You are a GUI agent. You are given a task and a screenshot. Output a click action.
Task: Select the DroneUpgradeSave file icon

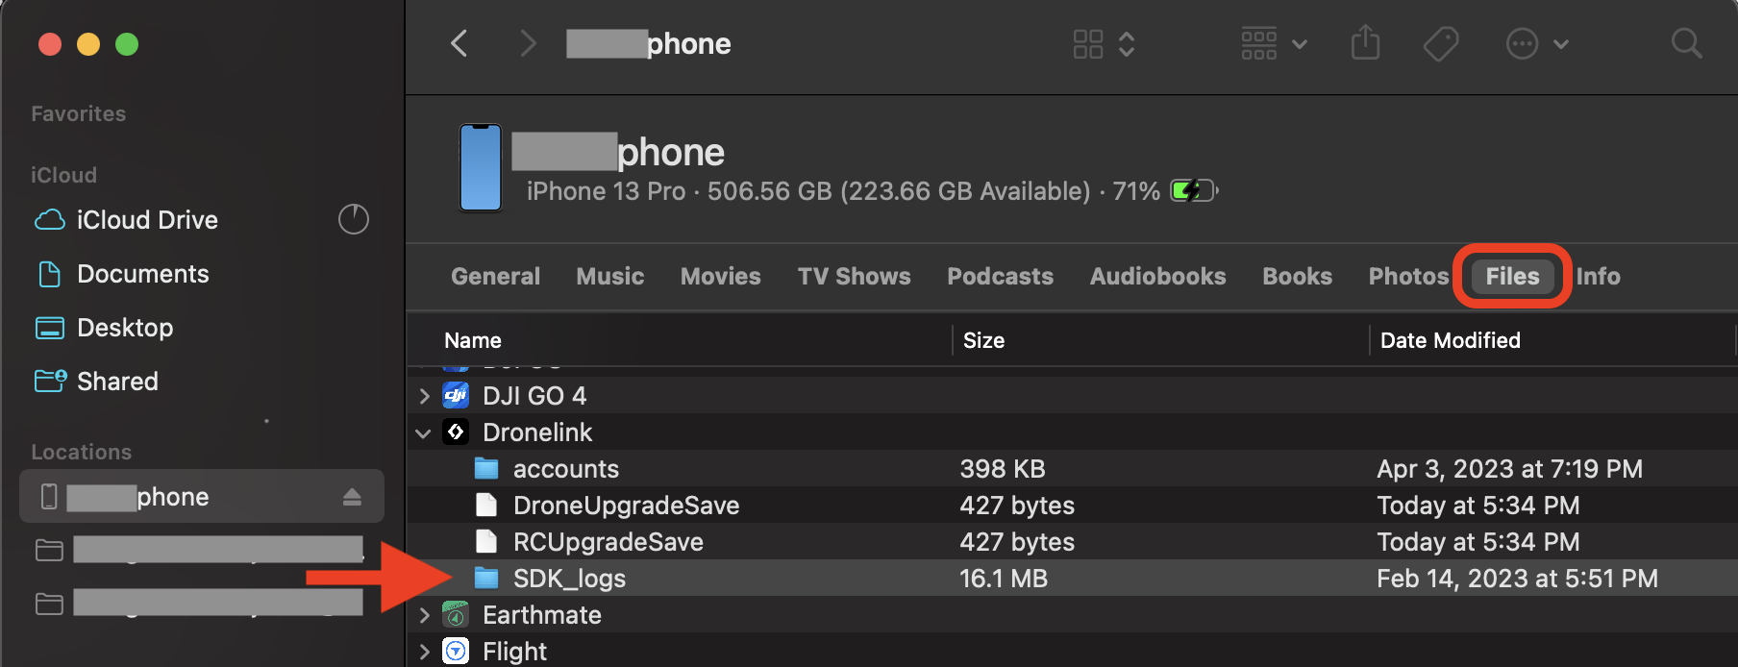486,505
